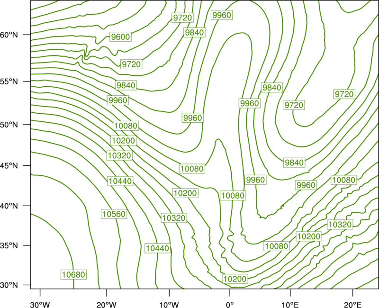
Task: Click the 30°N latitude axis label
Action: (9, 285)
